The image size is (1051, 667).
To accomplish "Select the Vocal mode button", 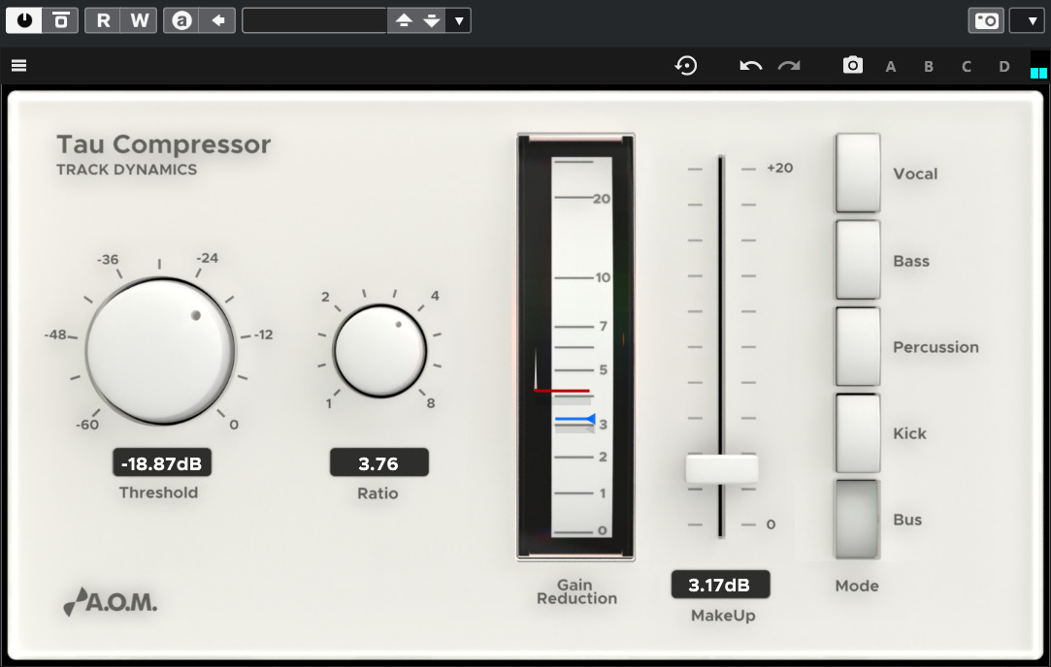I will point(858,174).
